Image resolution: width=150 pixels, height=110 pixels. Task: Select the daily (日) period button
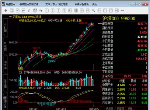point(76,10)
